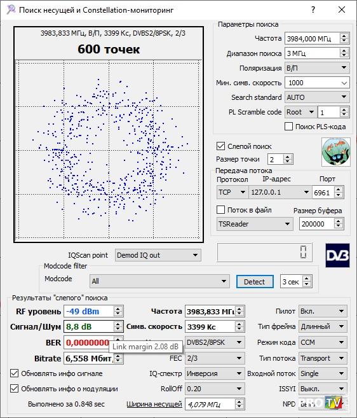Image resolution: width=357 pixels, height=418 pixels.
Task: Open the Modcode All dropdown
Action: pos(159,281)
